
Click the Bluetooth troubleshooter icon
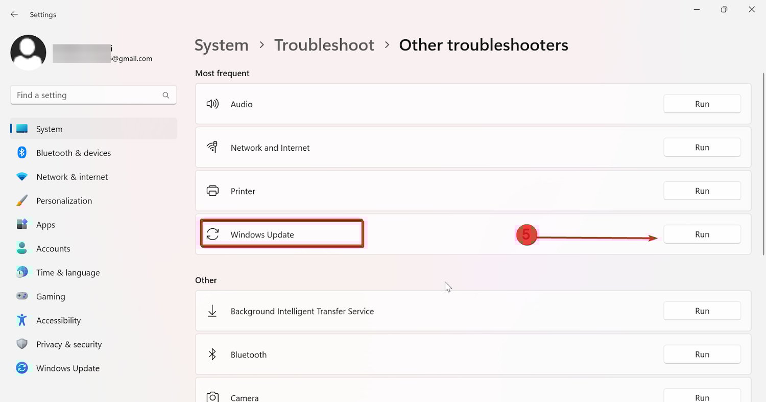pos(212,354)
